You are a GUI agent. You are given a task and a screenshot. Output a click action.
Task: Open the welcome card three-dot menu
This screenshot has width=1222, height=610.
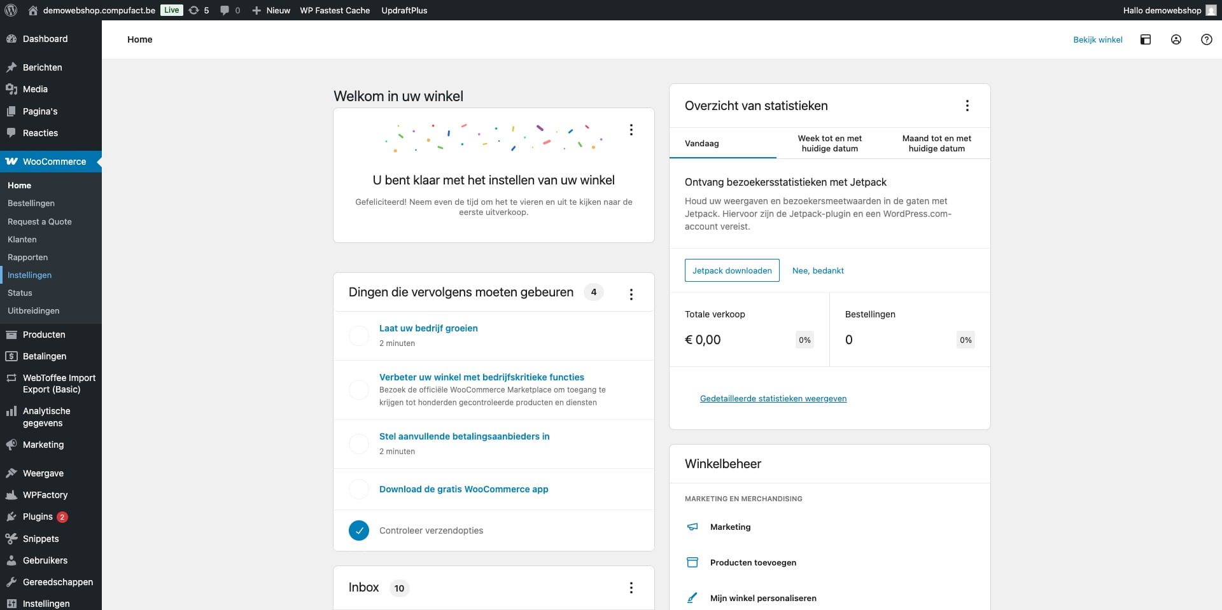click(x=631, y=130)
